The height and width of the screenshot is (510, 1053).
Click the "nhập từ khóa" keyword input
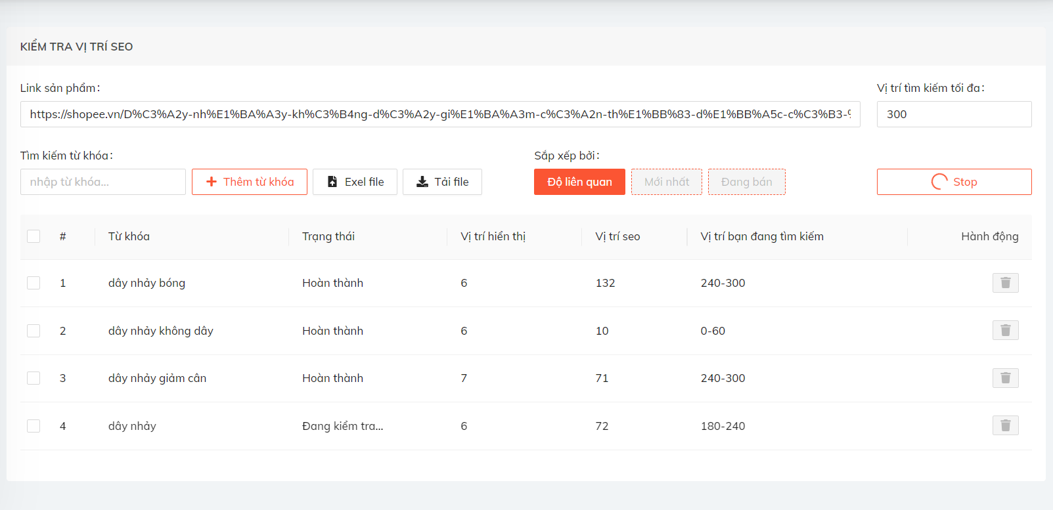coord(103,182)
